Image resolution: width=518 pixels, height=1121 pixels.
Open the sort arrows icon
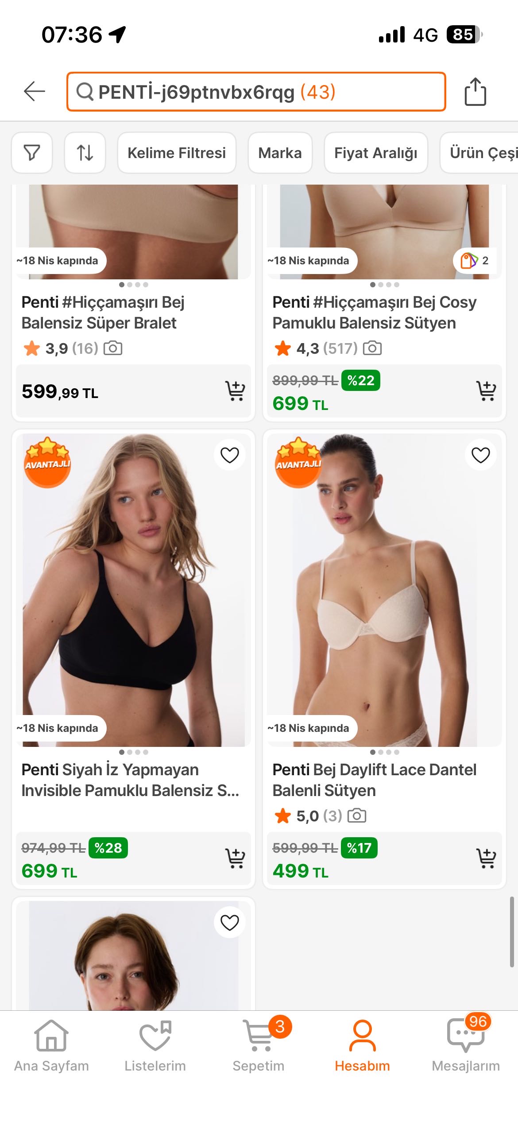85,153
